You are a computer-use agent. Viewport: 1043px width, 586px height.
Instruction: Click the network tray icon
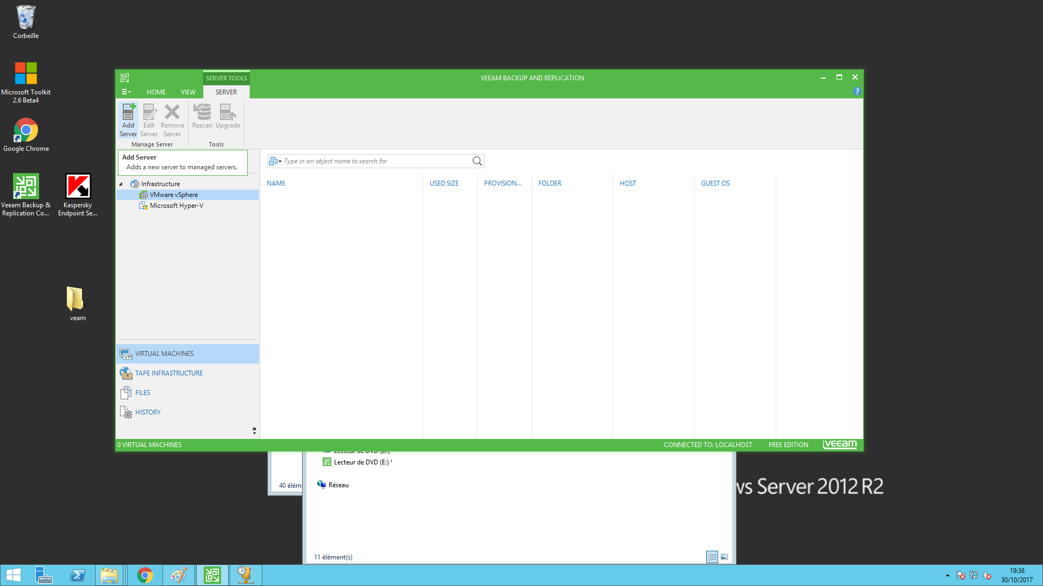click(x=974, y=575)
